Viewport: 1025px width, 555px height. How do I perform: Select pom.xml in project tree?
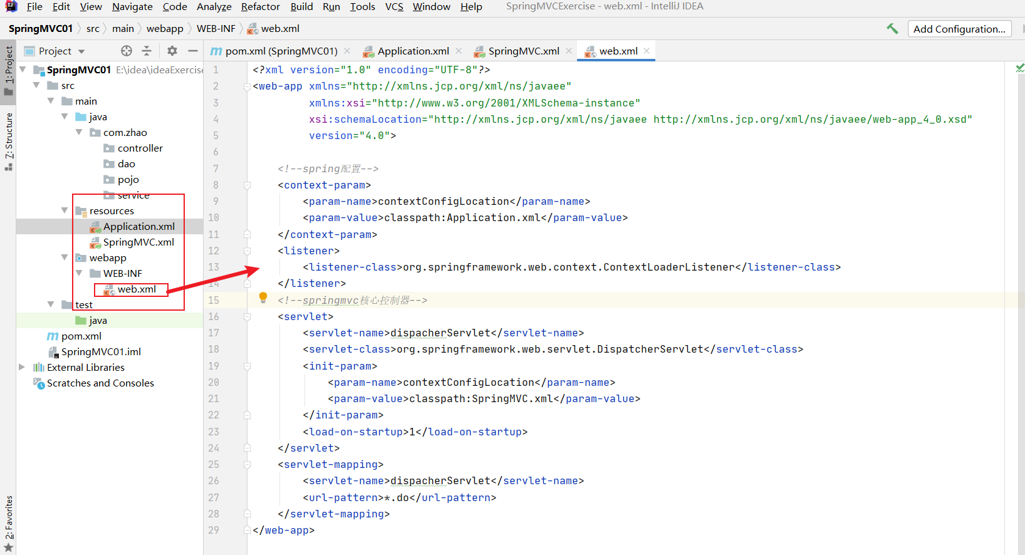81,336
